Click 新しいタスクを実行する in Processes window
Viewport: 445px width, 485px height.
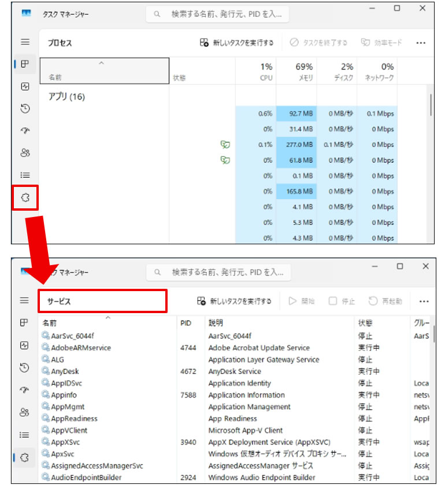[x=236, y=43]
